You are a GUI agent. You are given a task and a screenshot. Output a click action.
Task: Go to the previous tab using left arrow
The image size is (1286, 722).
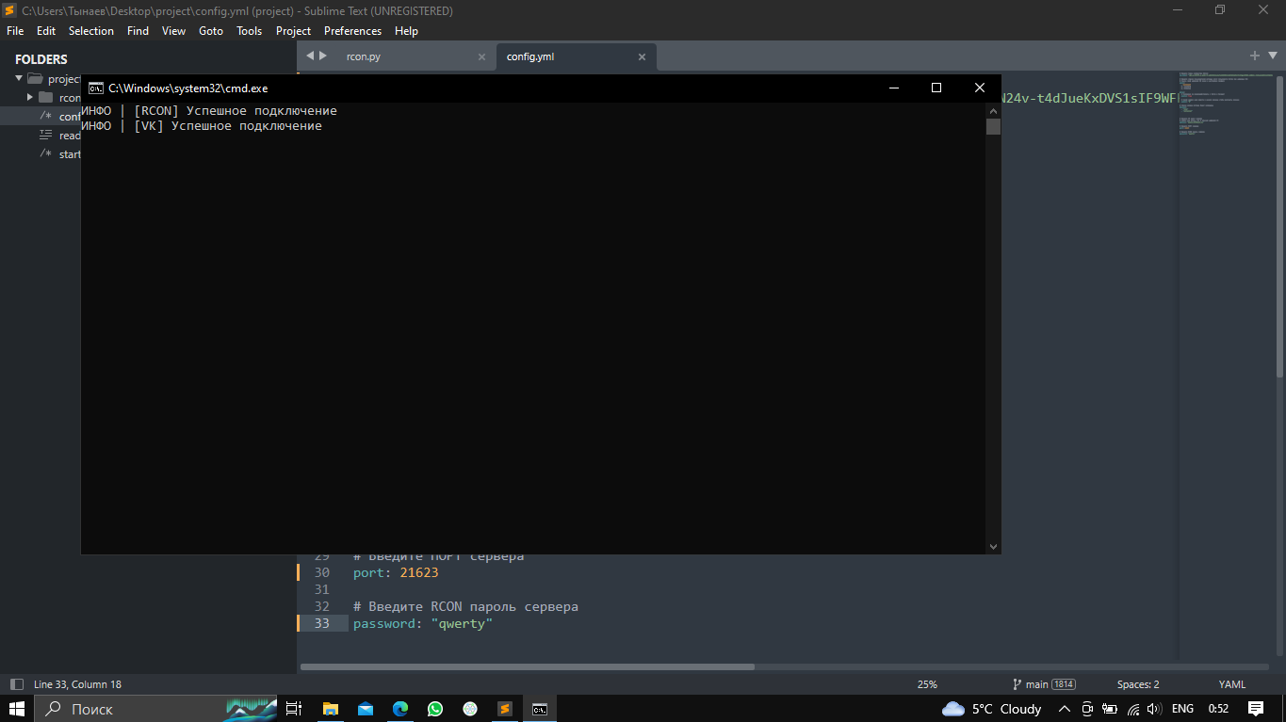[x=310, y=56]
